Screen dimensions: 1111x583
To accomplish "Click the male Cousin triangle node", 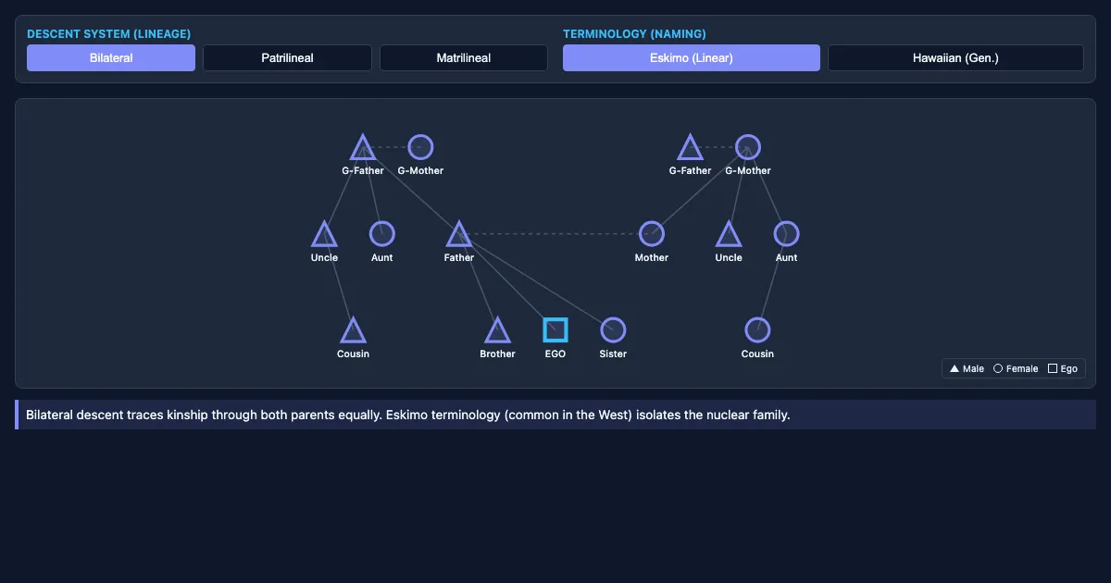I will [353, 331].
